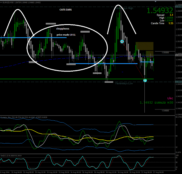Click the 15 Aug 20:30 time label
Image resolution: width=182 pixels, height=174 pixels.
click(x=64, y=172)
